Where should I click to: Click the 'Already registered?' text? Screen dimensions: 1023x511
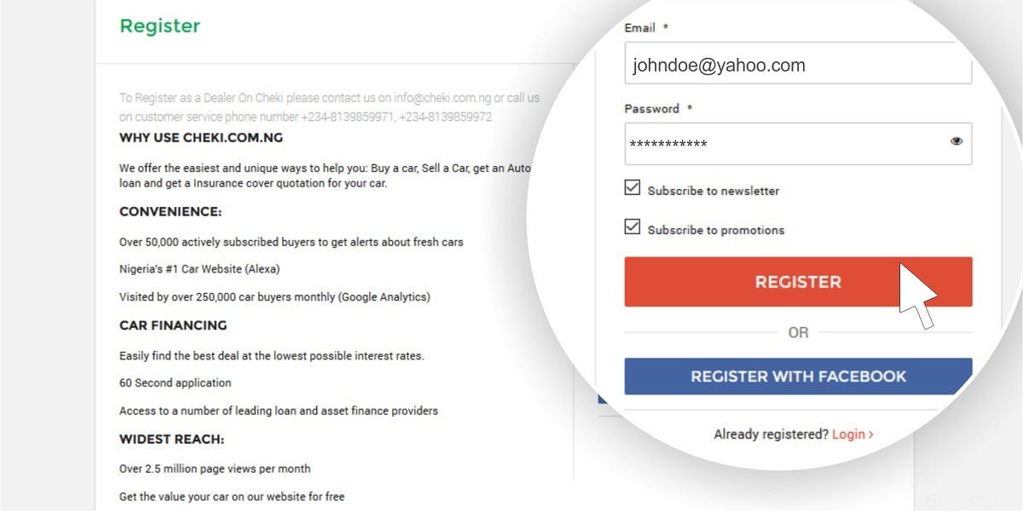771,434
